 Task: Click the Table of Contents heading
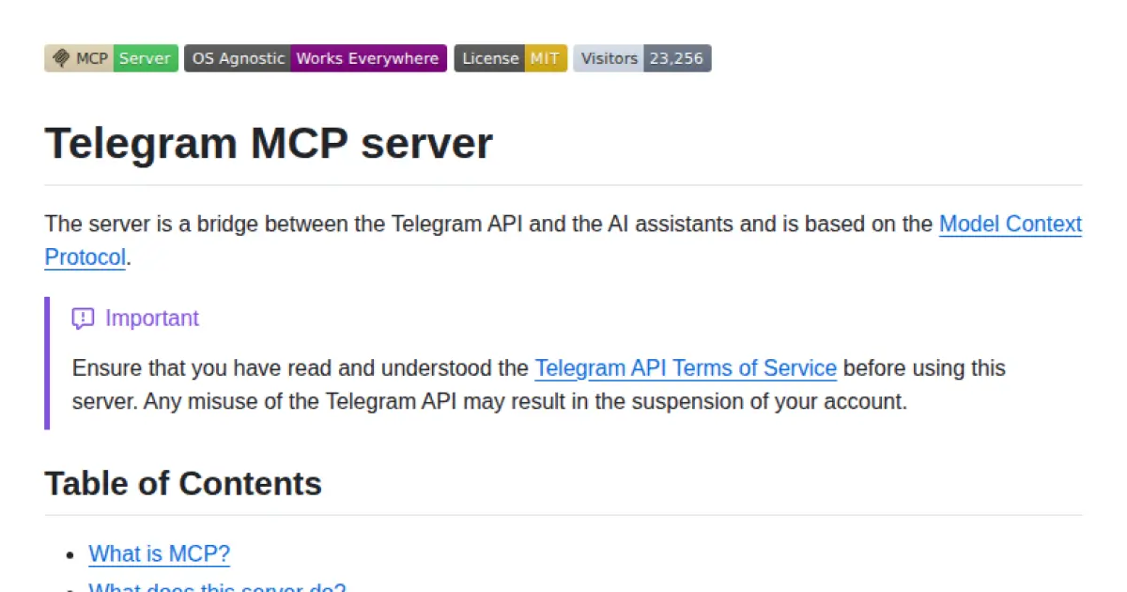click(183, 483)
